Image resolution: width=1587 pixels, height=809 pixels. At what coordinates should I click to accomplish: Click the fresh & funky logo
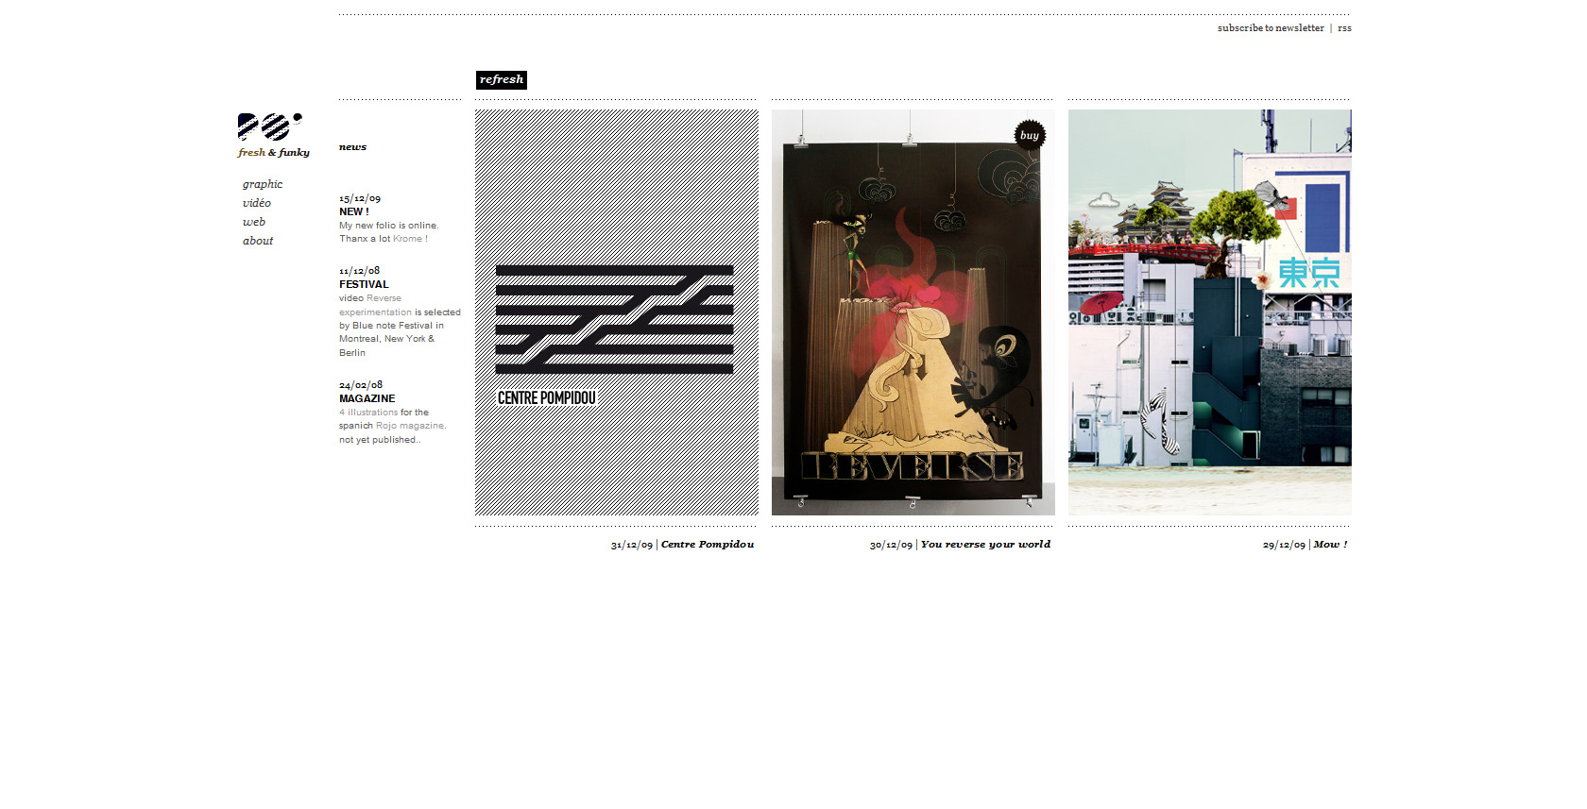[272, 135]
